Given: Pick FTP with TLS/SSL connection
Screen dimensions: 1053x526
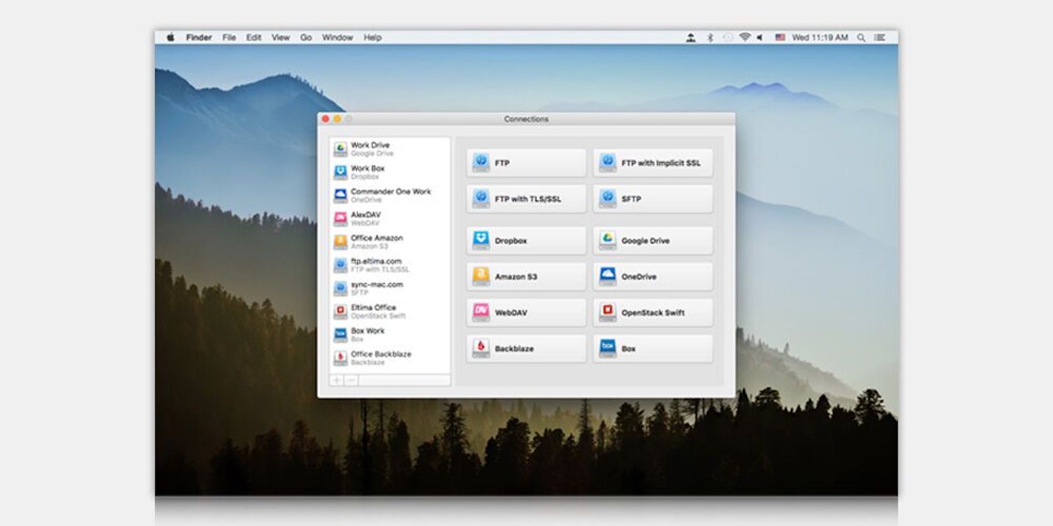Looking at the screenshot, I should 526,199.
